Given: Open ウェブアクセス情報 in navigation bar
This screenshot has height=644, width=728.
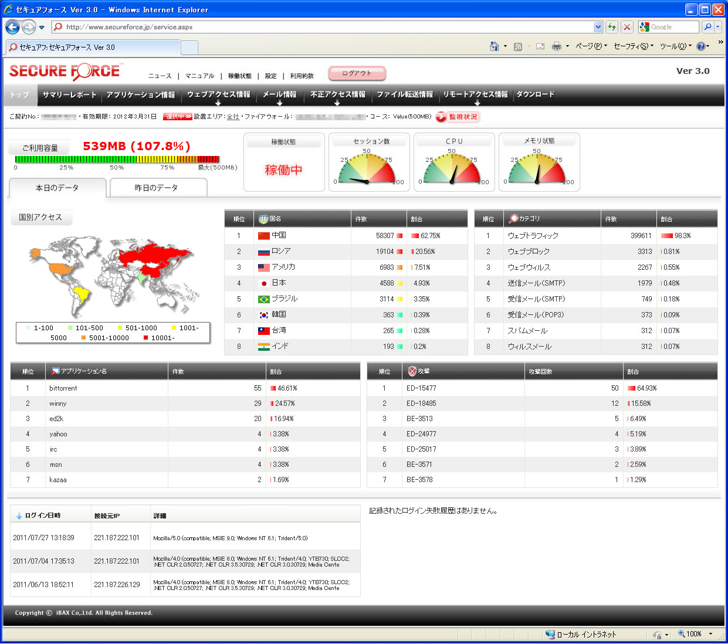Looking at the screenshot, I should tap(218, 94).
